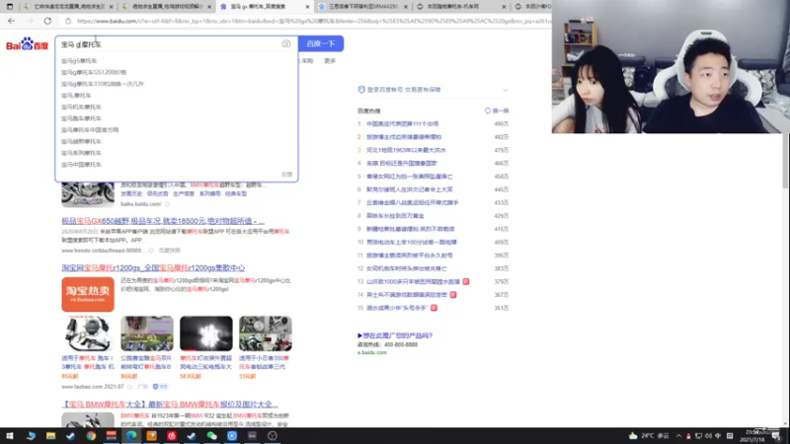Click 反馈 feedback link in suggestion box

click(x=286, y=175)
